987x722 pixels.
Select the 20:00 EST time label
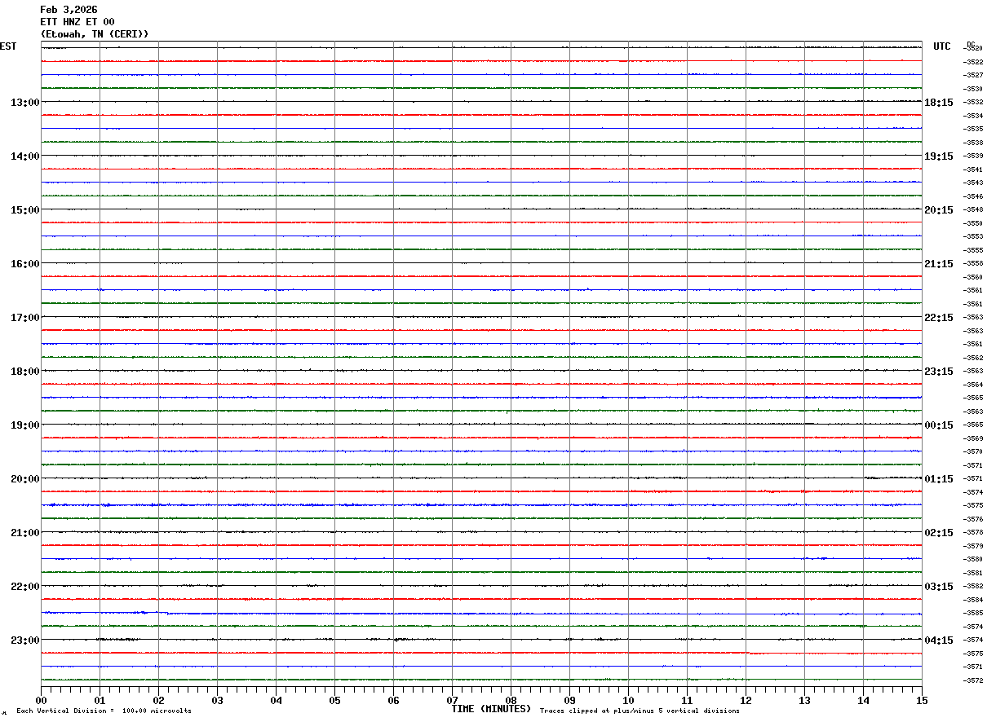click(24, 479)
